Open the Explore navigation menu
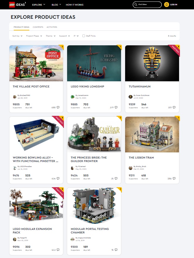Screen dimensions: 194x258 (x=39, y=5)
